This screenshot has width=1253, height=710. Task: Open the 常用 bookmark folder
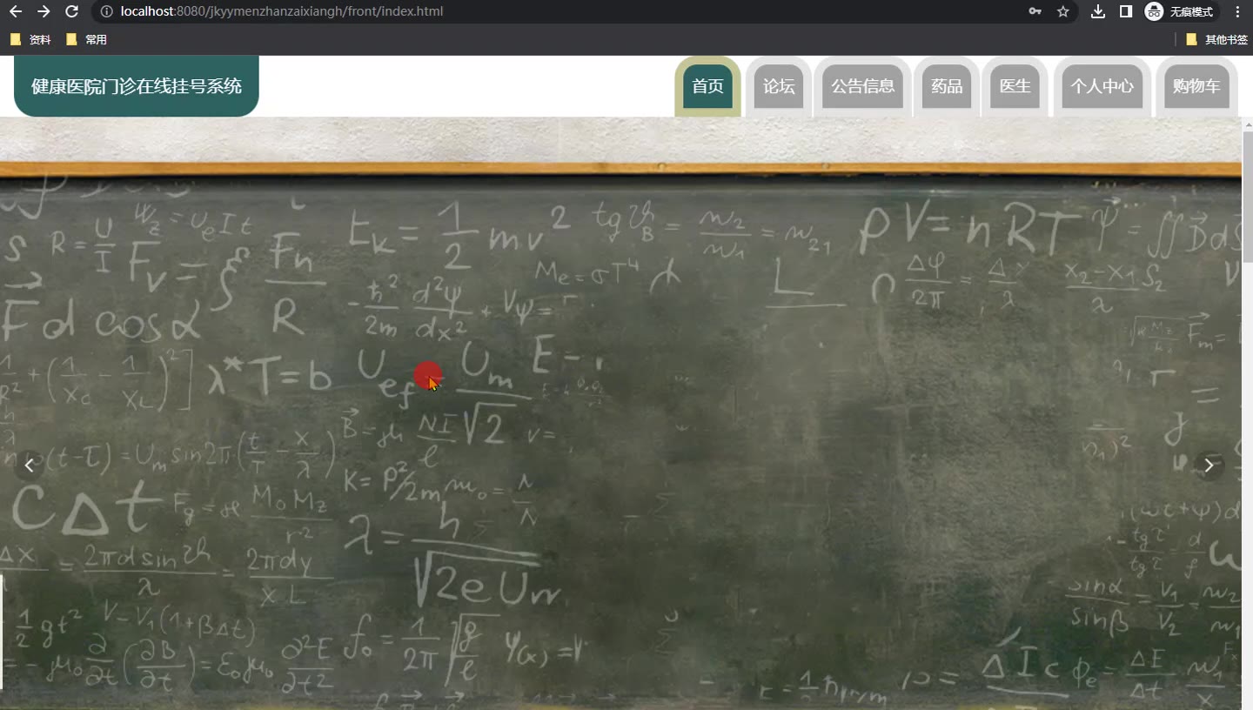[86, 39]
